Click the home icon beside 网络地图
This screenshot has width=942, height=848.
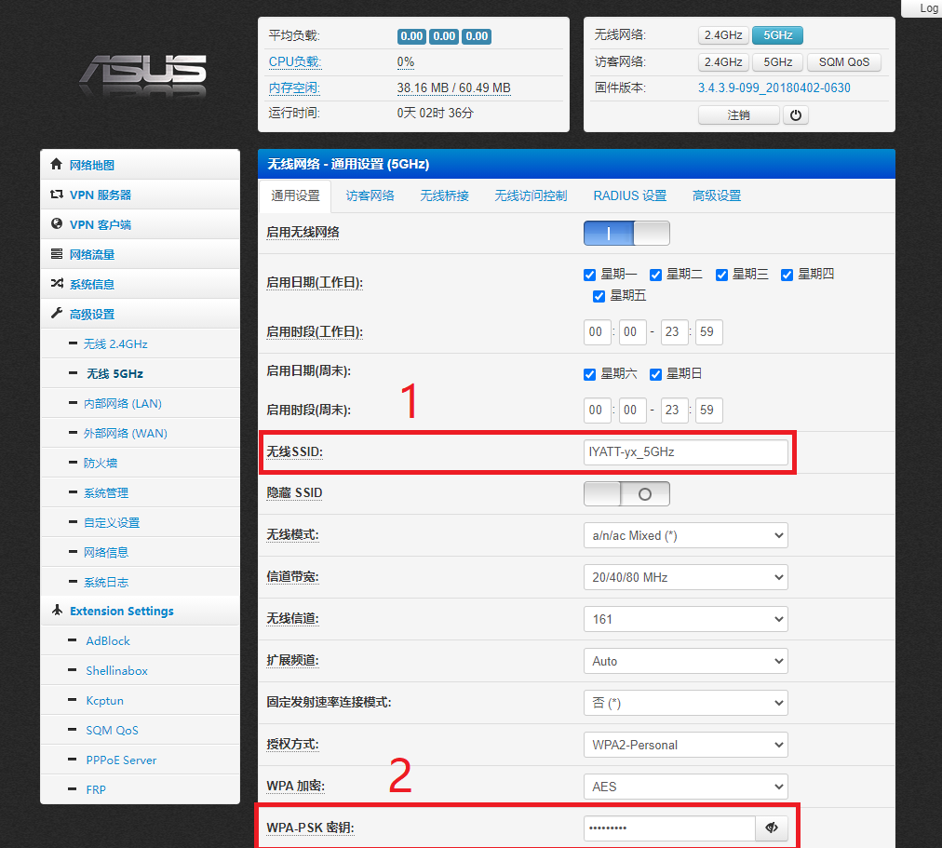57,164
